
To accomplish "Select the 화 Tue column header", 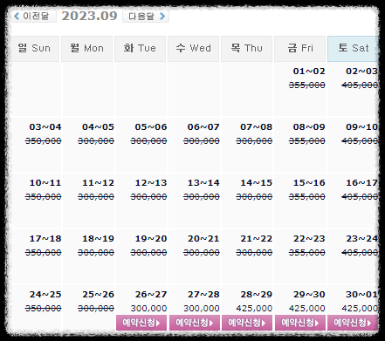I will (x=140, y=49).
